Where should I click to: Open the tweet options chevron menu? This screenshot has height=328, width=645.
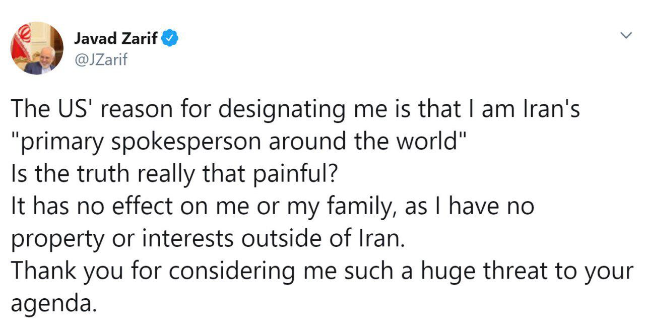pos(625,35)
